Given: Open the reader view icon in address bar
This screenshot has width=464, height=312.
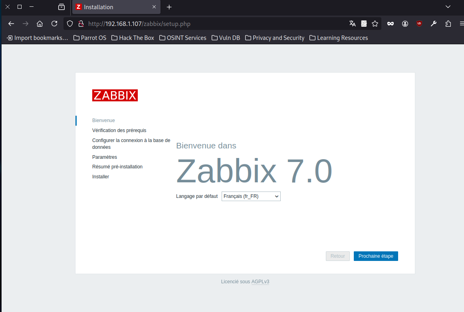Looking at the screenshot, I should 364,24.
